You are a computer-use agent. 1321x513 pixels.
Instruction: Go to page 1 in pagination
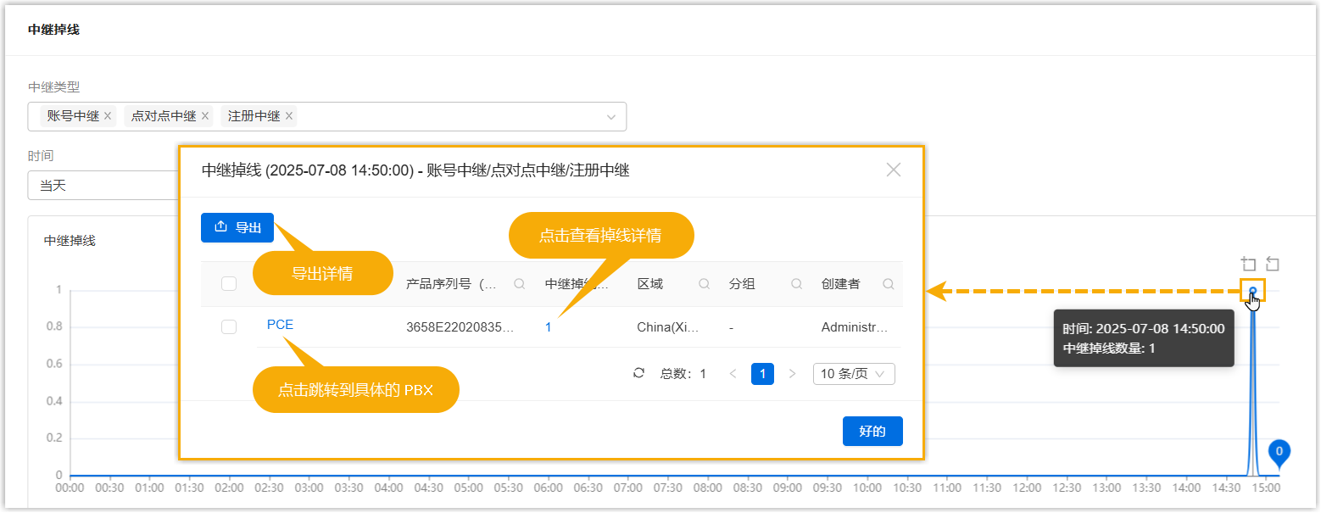pos(762,374)
